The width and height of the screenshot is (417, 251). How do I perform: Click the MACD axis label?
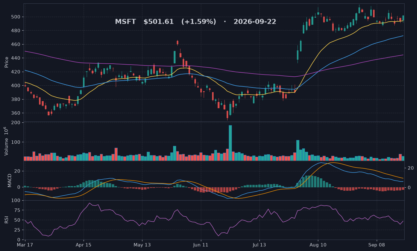click(10, 180)
